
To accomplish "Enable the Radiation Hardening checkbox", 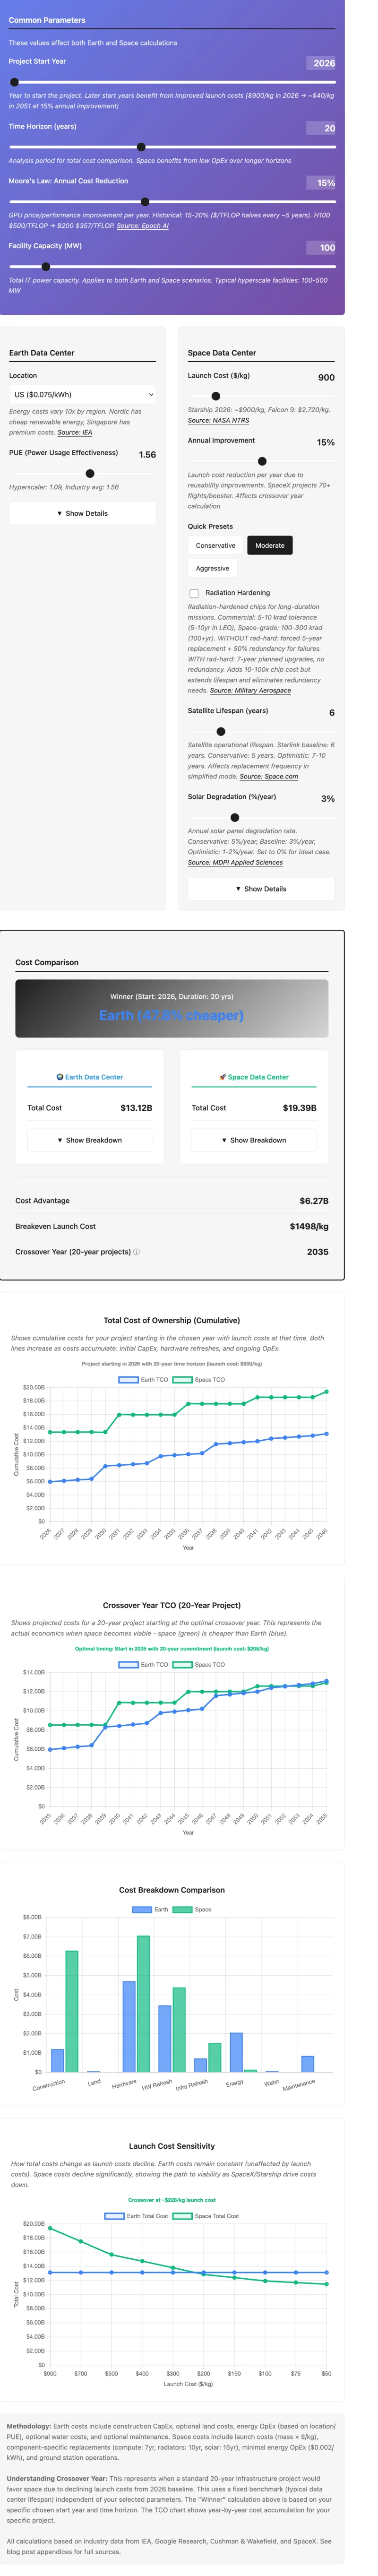I will [194, 594].
